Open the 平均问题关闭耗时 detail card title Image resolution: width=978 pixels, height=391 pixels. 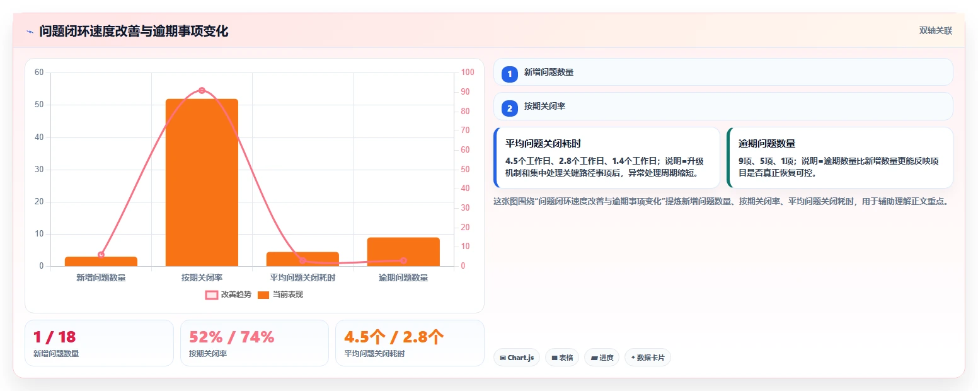[543, 144]
